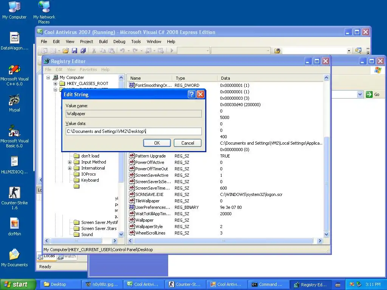The width and height of the screenshot is (387, 290).
Task: Expand the Input Method registry key
Action: (x=70, y=162)
